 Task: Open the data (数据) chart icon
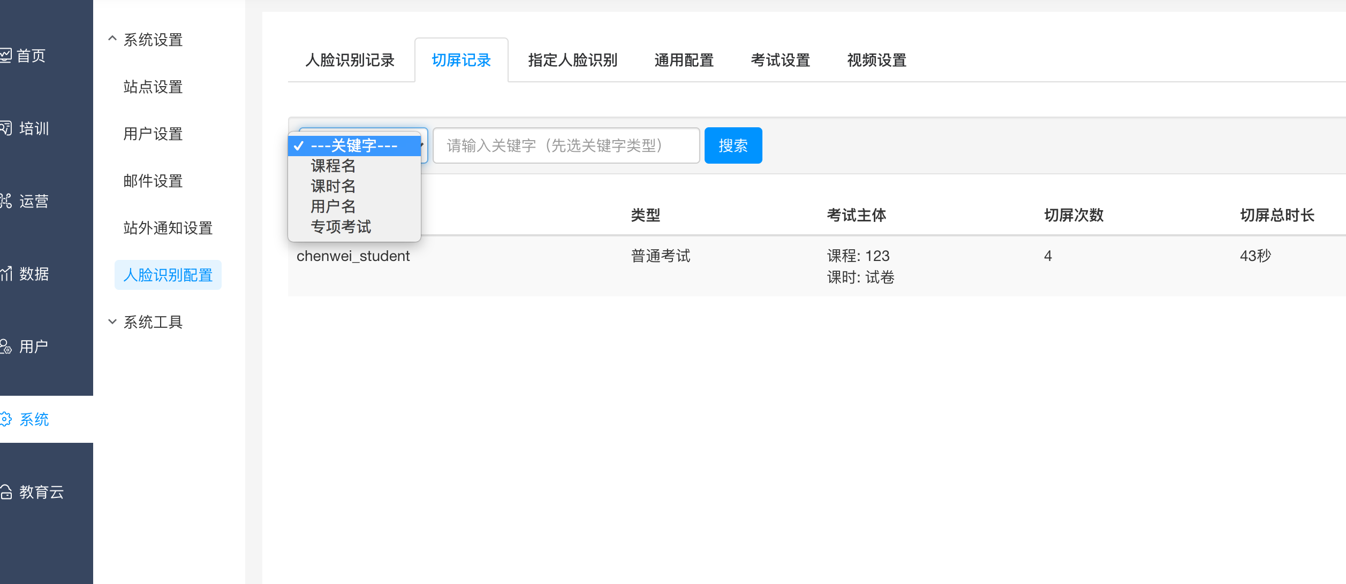(5, 273)
